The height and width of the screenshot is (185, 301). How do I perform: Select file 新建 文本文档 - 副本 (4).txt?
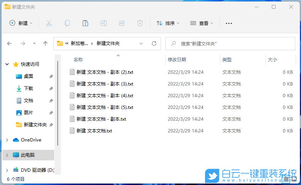[x=105, y=95]
